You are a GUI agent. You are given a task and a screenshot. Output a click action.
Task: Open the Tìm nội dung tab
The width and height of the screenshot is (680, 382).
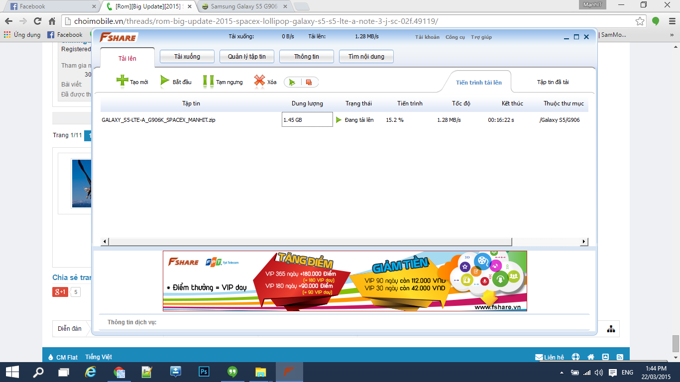[x=366, y=57]
